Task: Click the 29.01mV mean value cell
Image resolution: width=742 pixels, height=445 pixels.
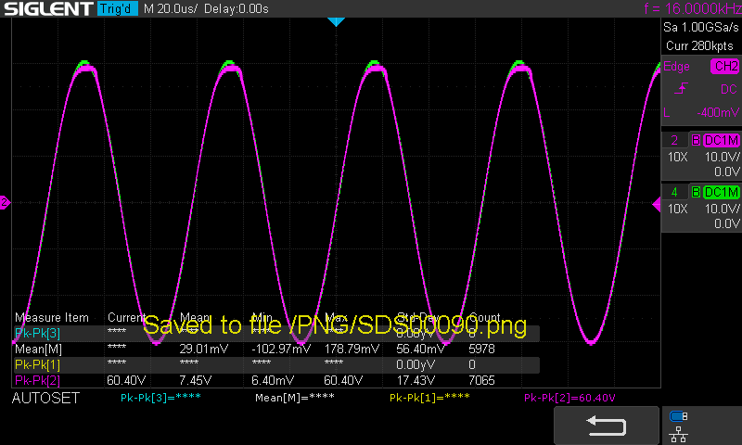Action: click(204, 349)
